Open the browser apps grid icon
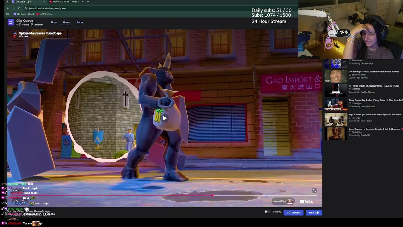403x227 pixels. 8,14
